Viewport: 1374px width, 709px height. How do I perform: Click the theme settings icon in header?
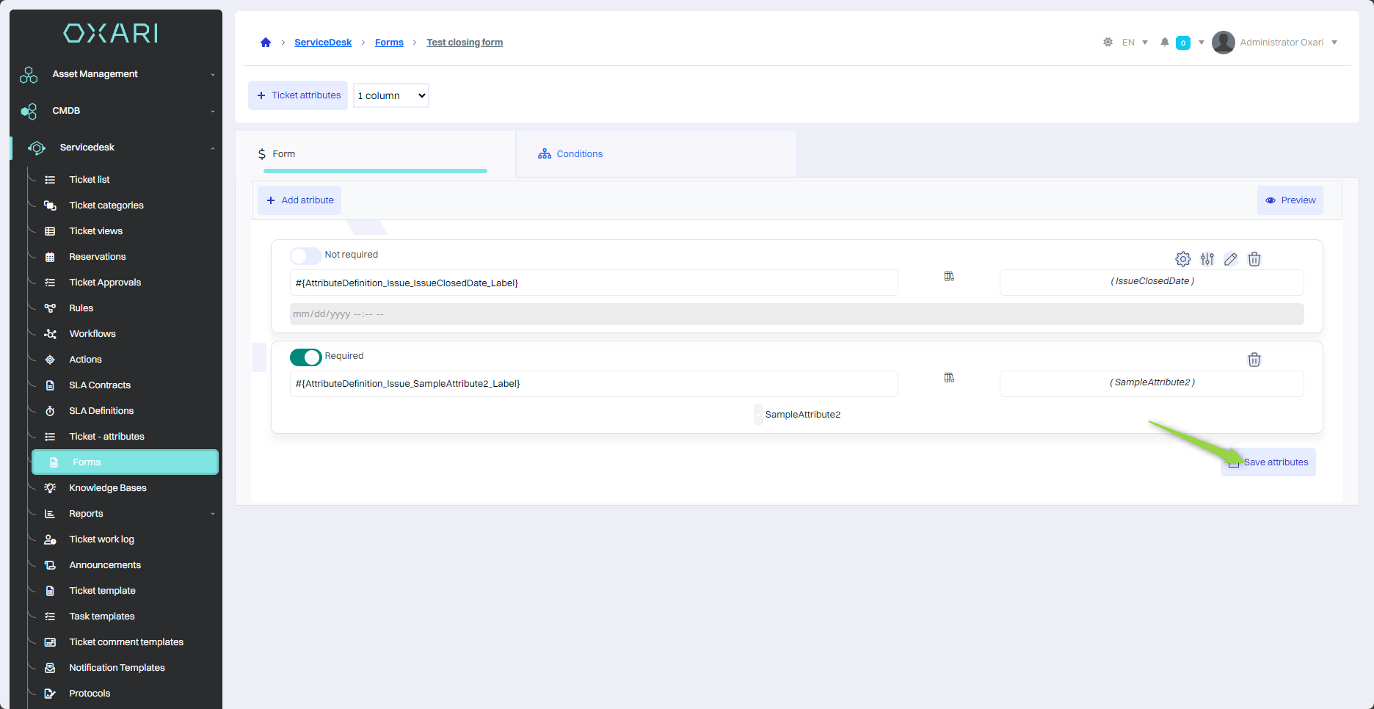1108,43
